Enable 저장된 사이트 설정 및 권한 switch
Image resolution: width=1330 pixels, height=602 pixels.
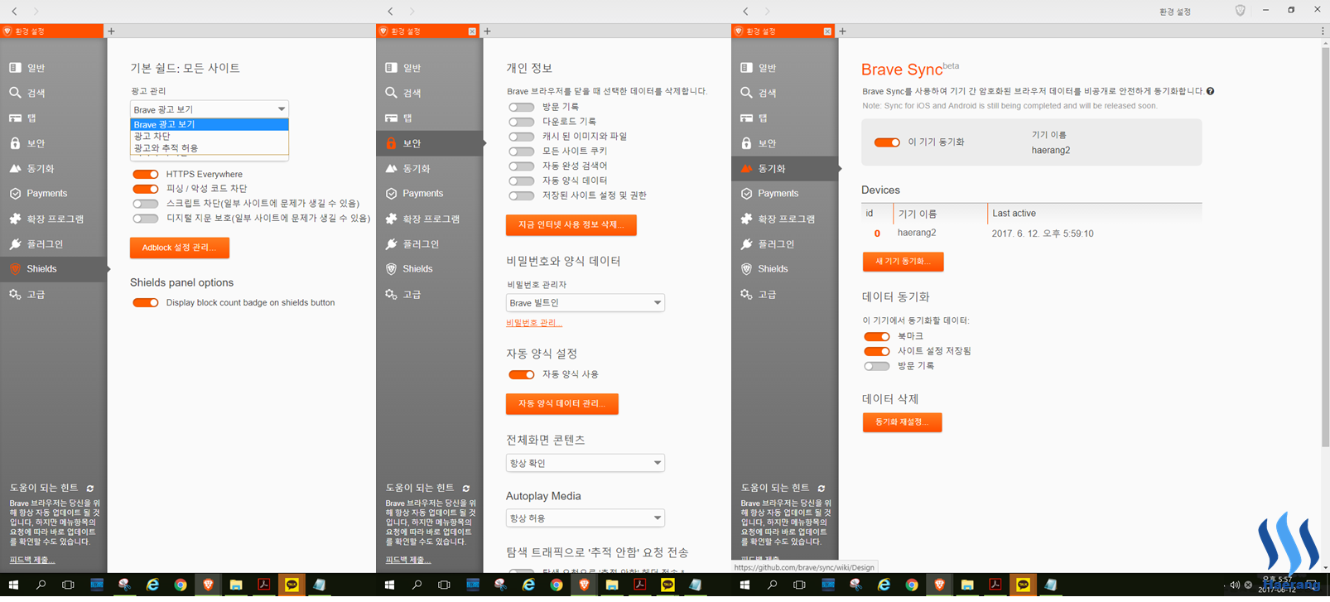pos(522,195)
